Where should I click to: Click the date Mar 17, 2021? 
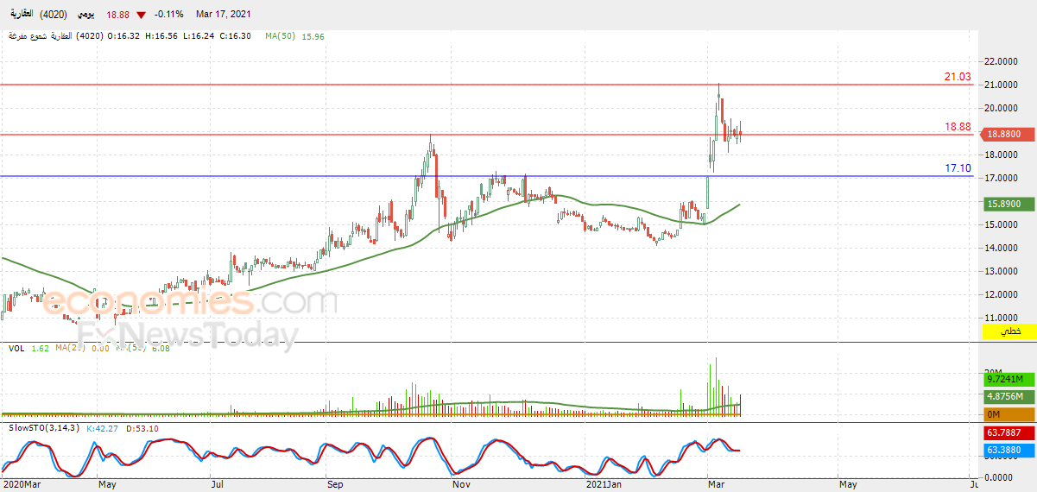pyautogui.click(x=224, y=15)
